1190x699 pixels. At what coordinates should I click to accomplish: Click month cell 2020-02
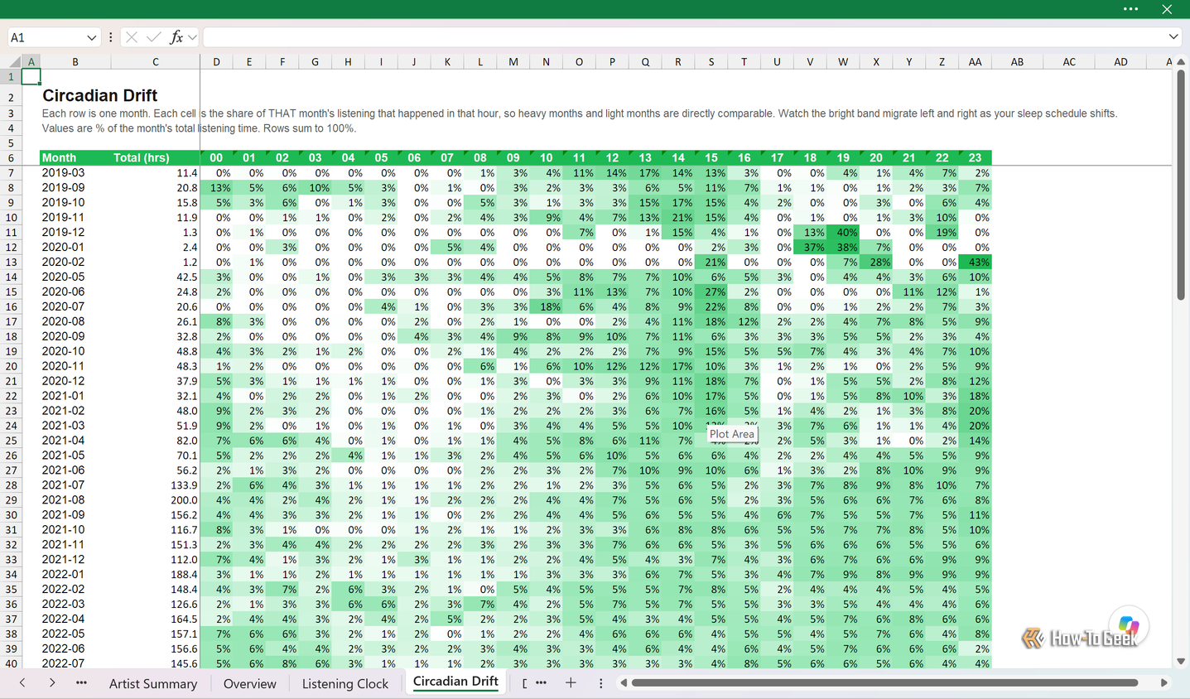point(75,262)
